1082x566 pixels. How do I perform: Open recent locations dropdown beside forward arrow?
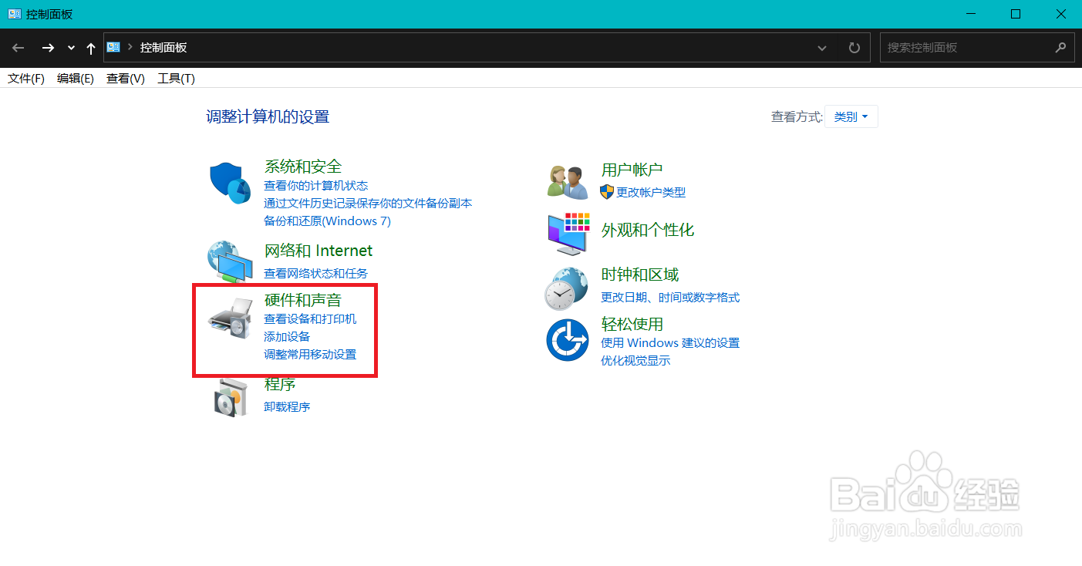click(x=70, y=47)
